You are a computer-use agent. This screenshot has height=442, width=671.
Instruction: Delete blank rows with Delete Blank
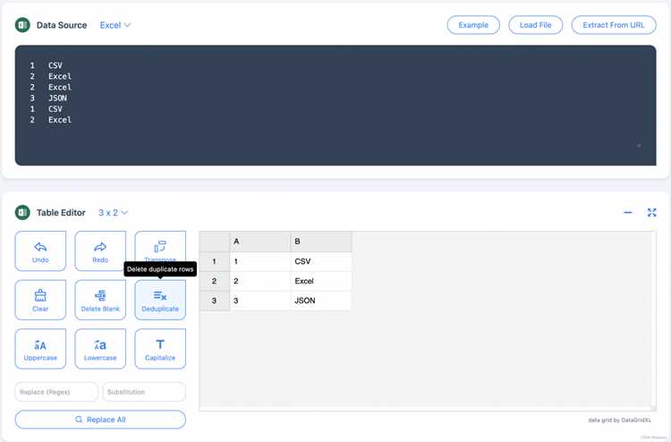tap(100, 300)
